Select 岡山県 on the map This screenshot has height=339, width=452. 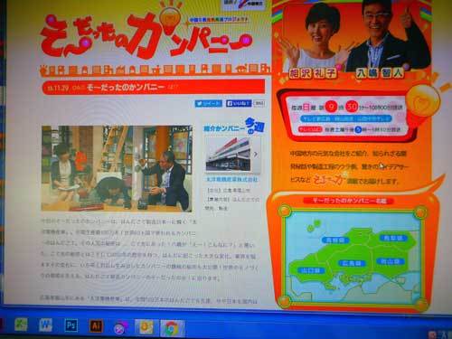(390, 261)
